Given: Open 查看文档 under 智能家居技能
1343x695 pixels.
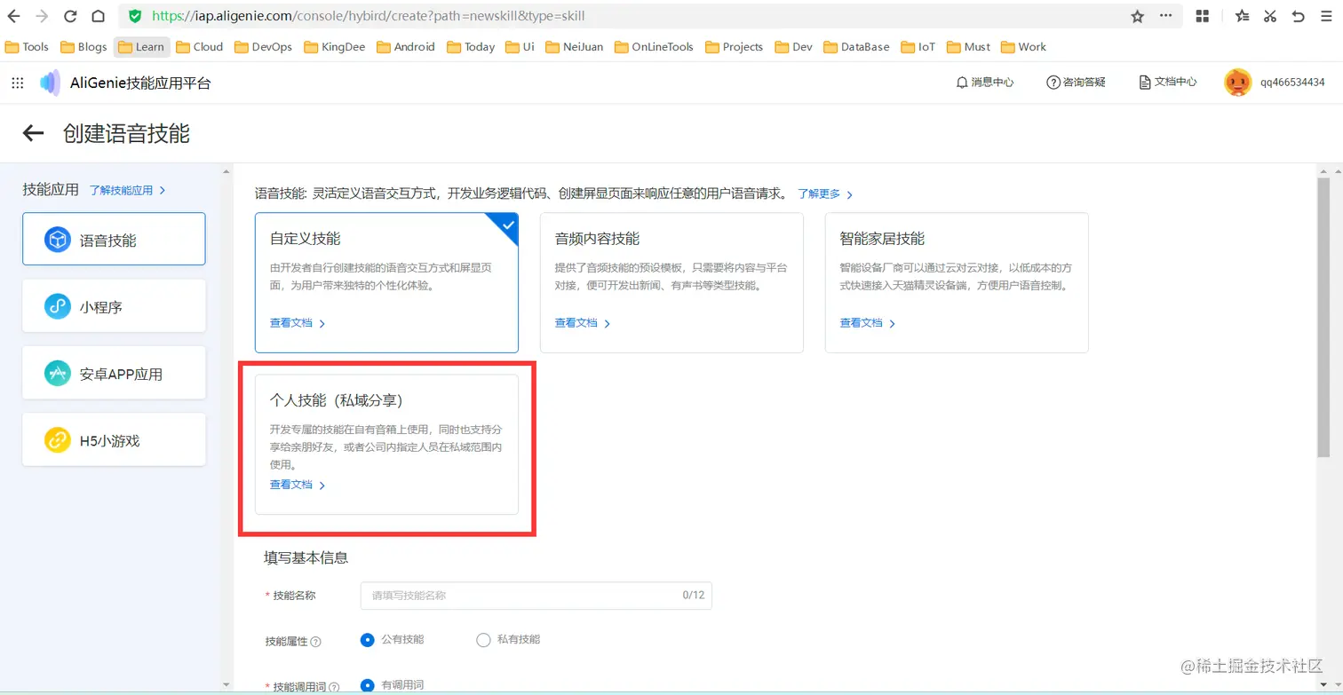Looking at the screenshot, I should pyautogui.click(x=868, y=323).
